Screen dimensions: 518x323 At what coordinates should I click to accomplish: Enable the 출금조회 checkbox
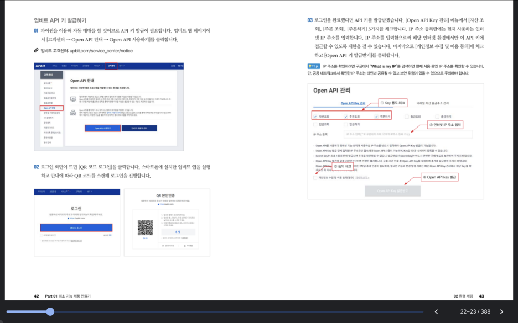pos(407,117)
